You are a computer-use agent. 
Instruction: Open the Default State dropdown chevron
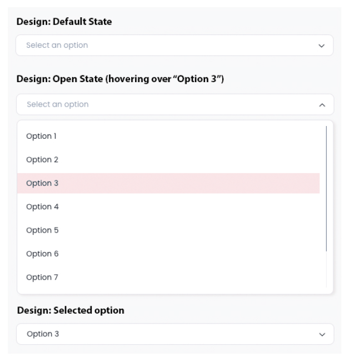click(x=321, y=46)
